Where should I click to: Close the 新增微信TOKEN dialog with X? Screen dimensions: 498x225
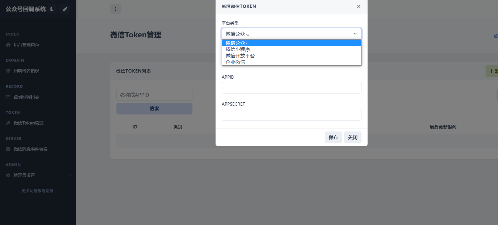[359, 6]
